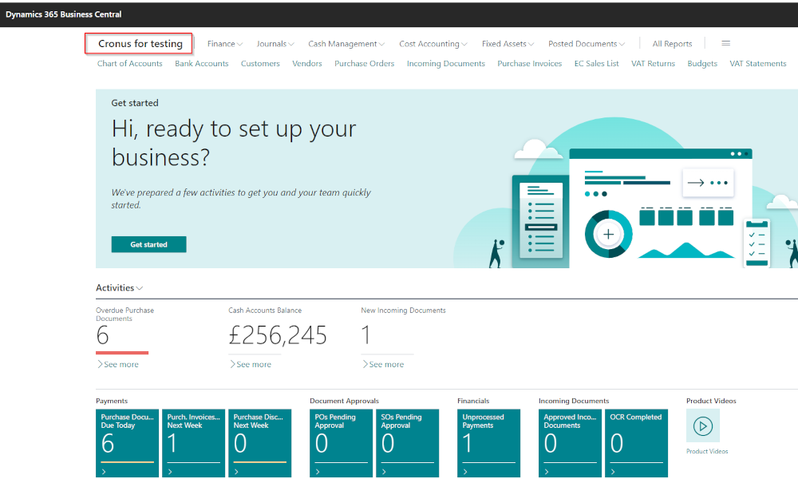See more under Cash Accounts Balance

pos(250,365)
